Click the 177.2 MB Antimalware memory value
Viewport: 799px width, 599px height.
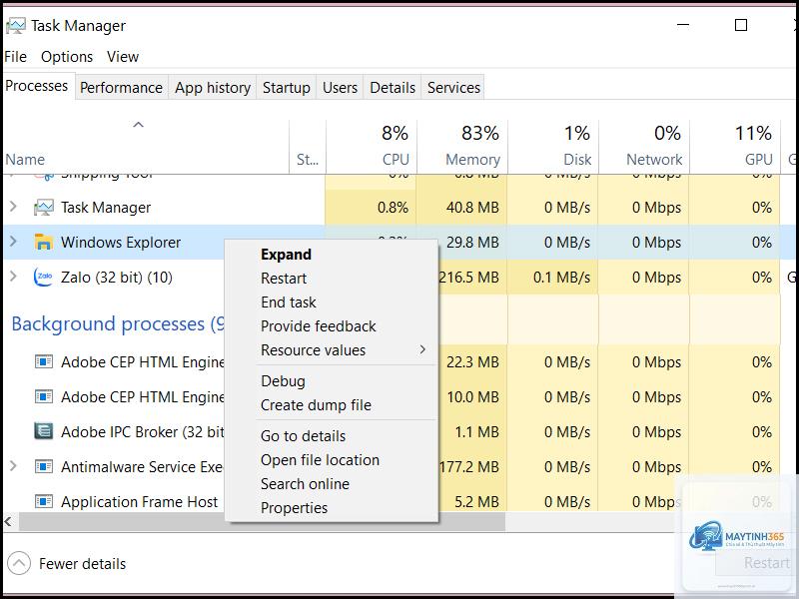point(469,466)
